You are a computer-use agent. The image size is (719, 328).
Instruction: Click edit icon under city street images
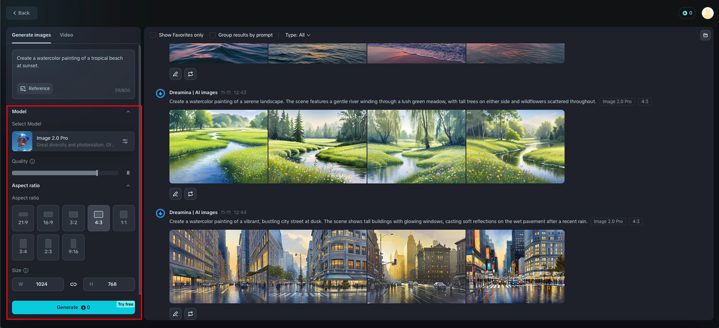pyautogui.click(x=176, y=314)
